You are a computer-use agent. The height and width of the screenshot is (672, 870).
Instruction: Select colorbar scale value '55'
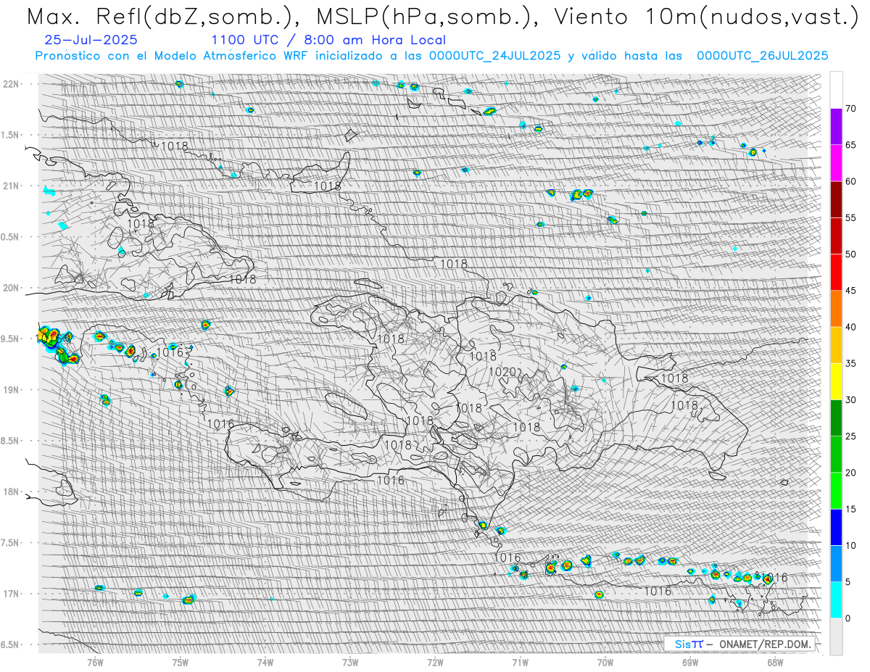point(850,218)
